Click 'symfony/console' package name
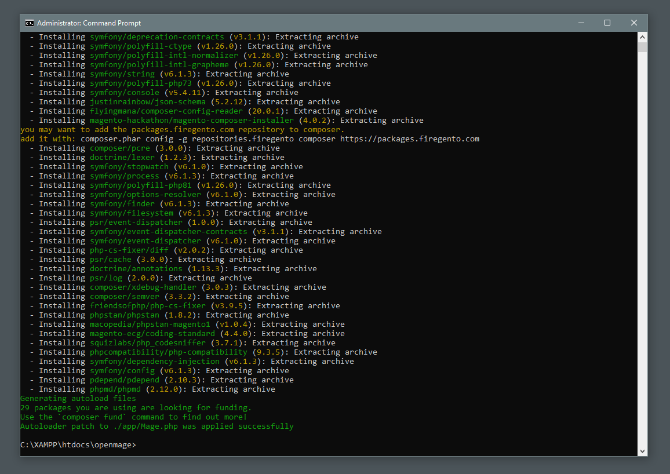The width and height of the screenshot is (670, 474). click(x=125, y=93)
